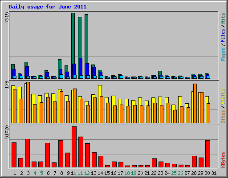
Task: Click the day 15 axis label
Action: [107, 173]
